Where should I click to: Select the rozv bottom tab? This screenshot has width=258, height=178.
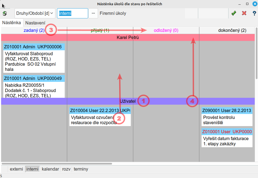tap(66, 169)
